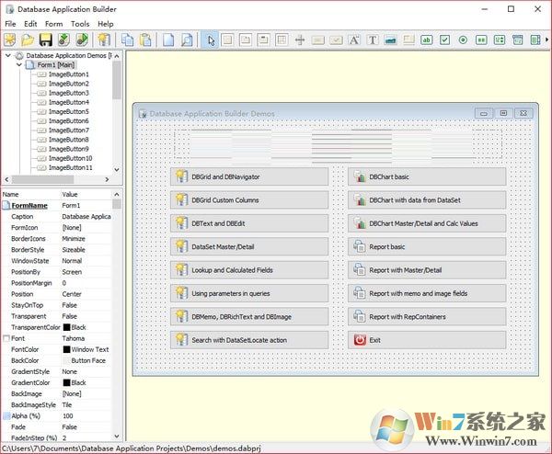
Task: Expand the Font property group
Action: coord(6,338)
